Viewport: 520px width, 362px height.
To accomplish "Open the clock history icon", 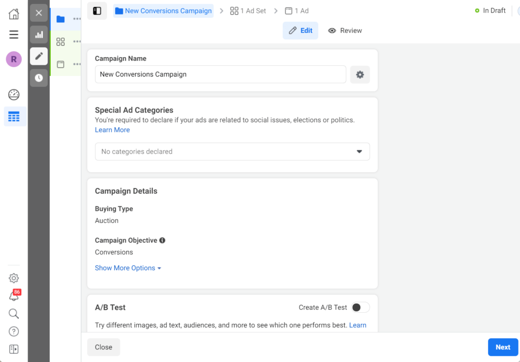I will pos(39,78).
